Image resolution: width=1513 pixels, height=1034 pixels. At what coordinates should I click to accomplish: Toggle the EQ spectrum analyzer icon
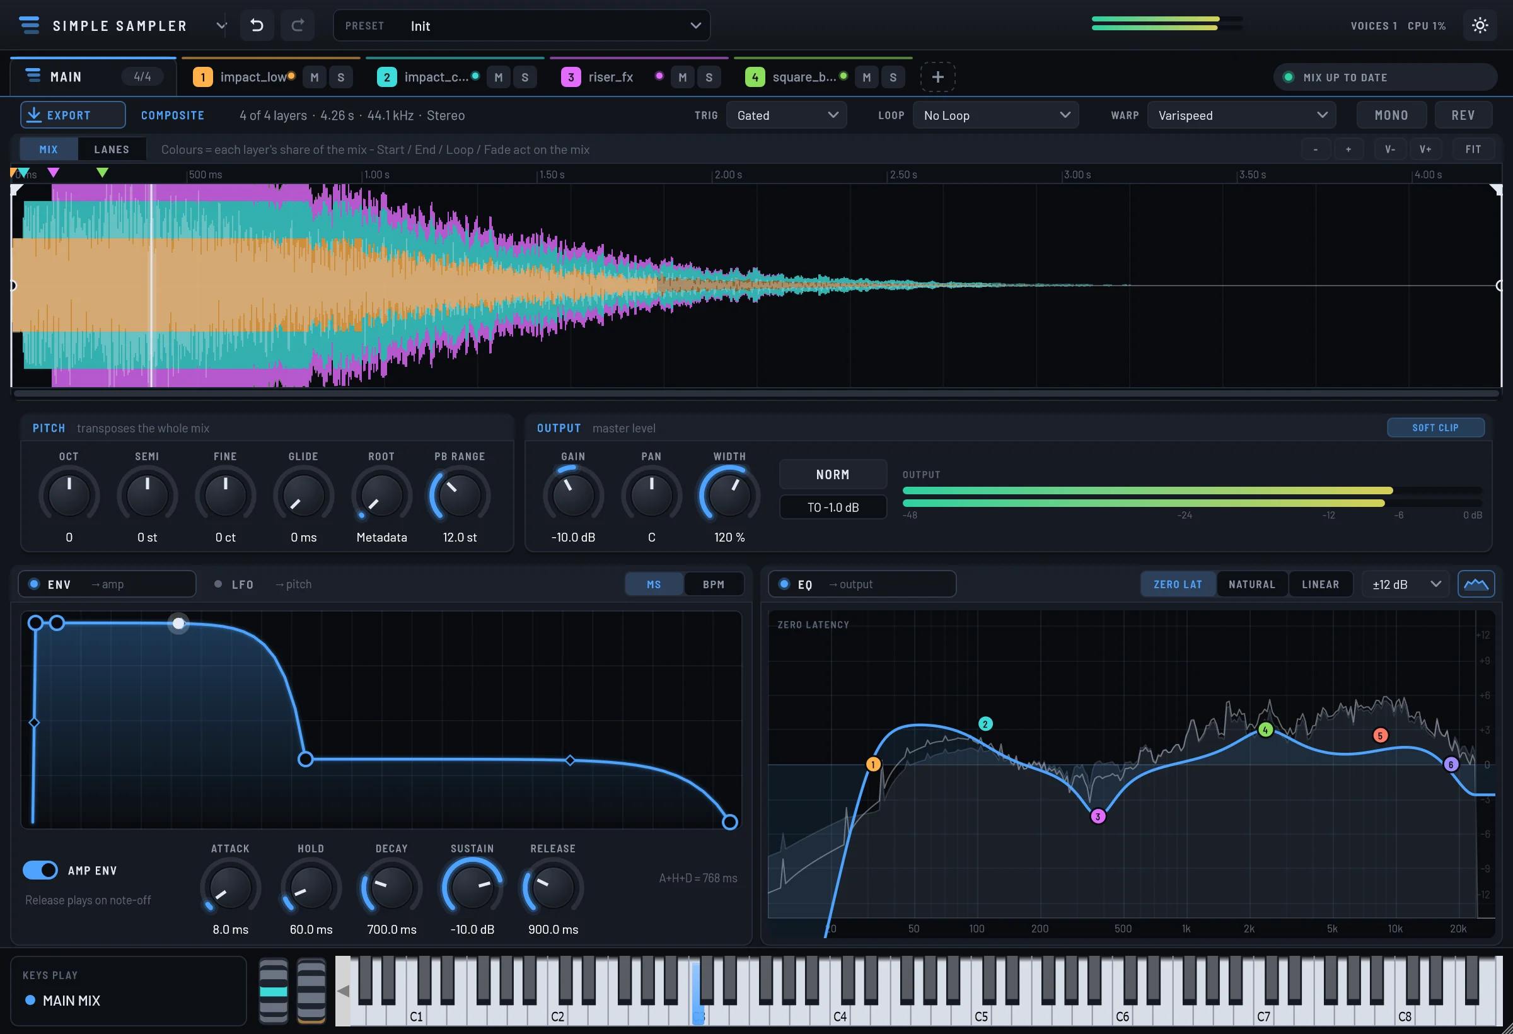pos(1476,584)
